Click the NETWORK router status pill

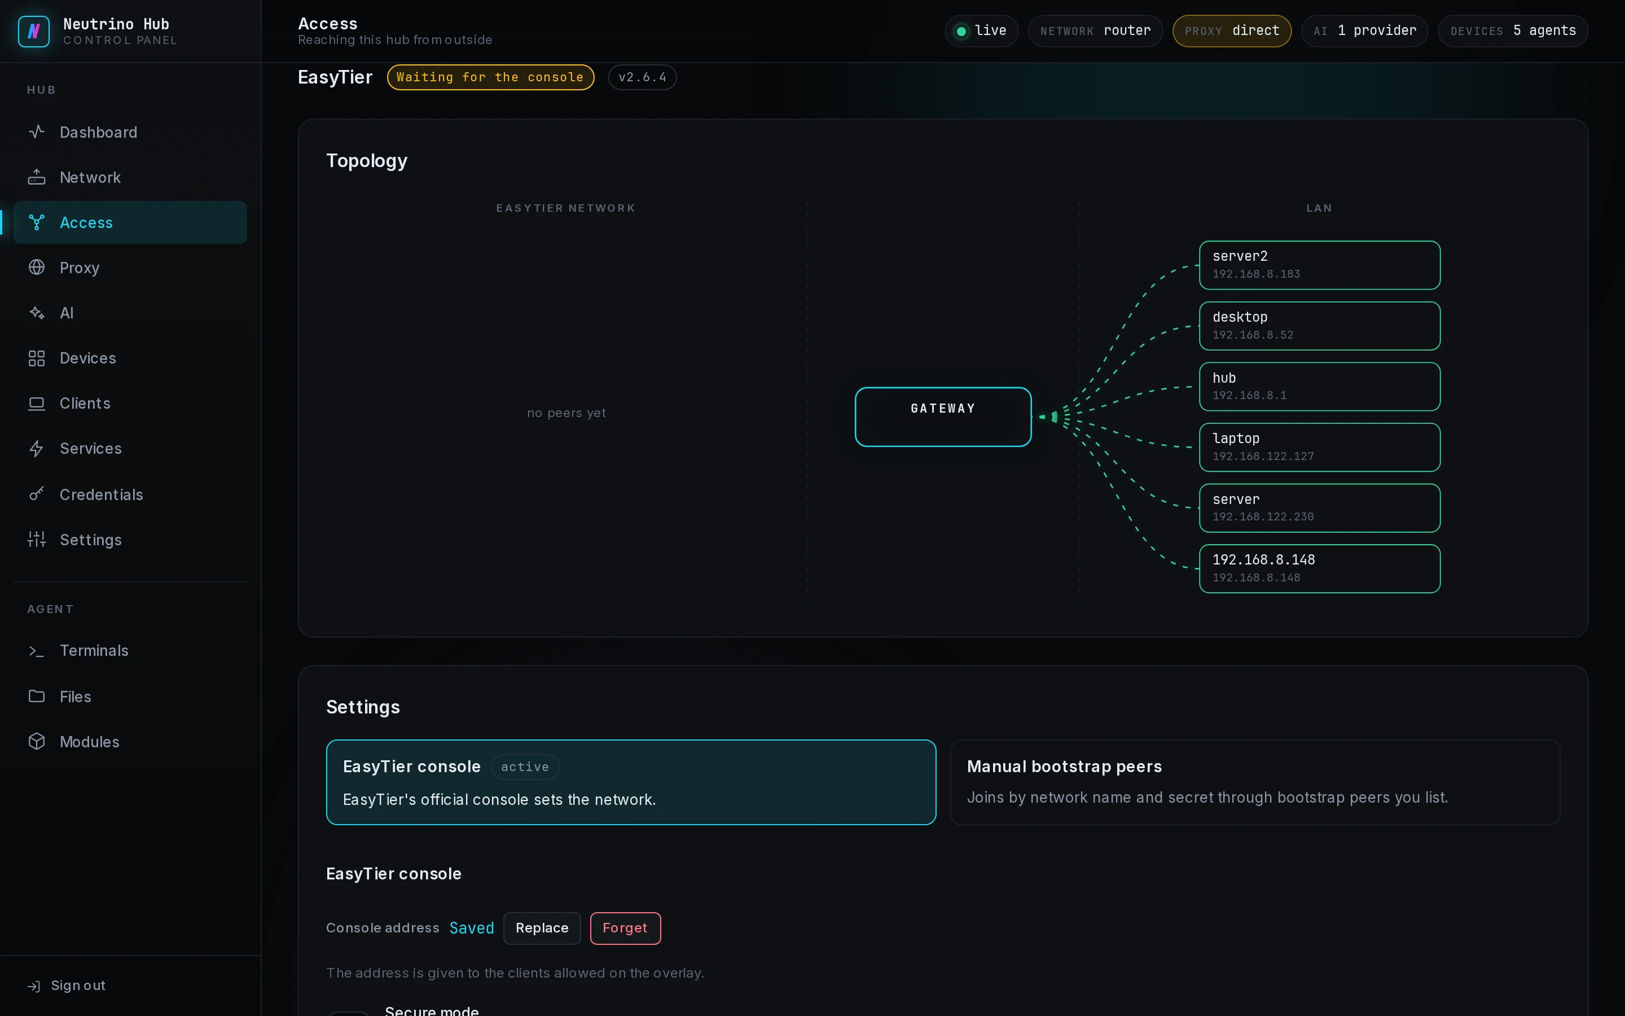(1095, 31)
